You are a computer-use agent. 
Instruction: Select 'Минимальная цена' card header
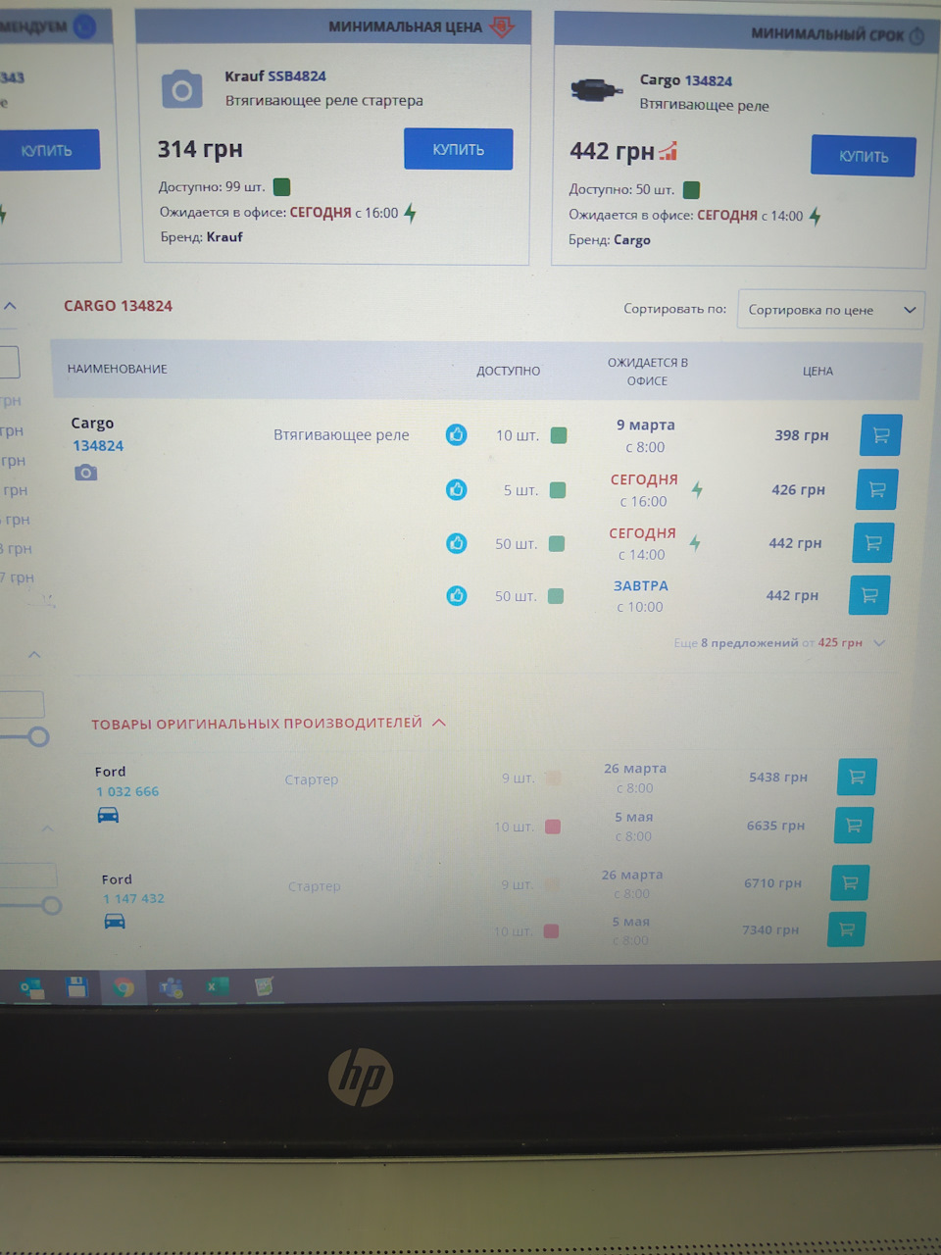point(333,27)
